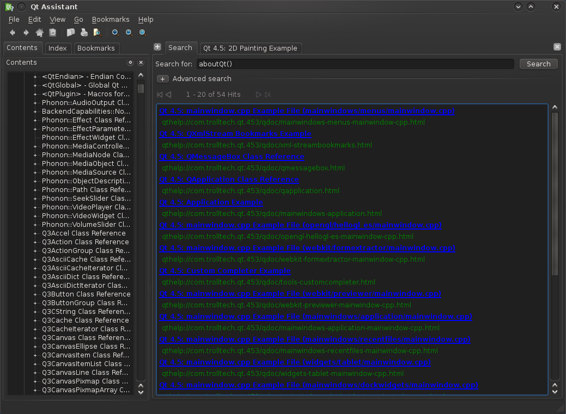Open the View menu
The image size is (566, 414).
(x=57, y=20)
